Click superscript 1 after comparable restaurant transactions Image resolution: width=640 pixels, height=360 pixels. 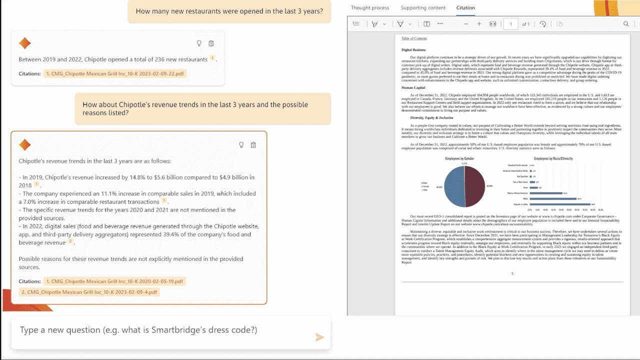pyautogui.click(x=164, y=200)
